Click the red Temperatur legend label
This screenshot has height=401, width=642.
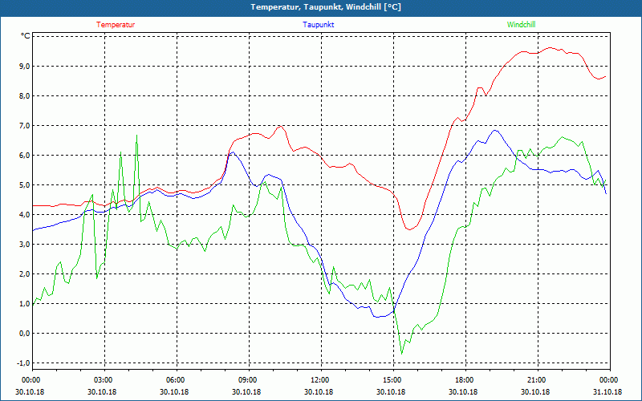tap(116, 25)
